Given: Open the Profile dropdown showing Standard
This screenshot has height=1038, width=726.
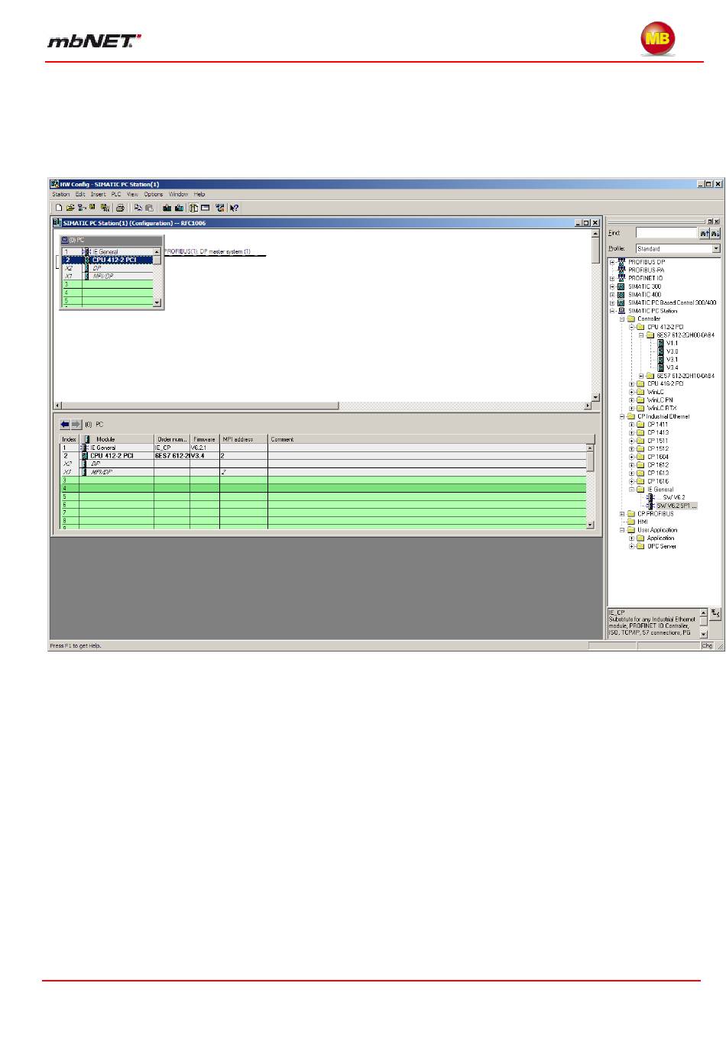Looking at the screenshot, I should click(x=716, y=249).
